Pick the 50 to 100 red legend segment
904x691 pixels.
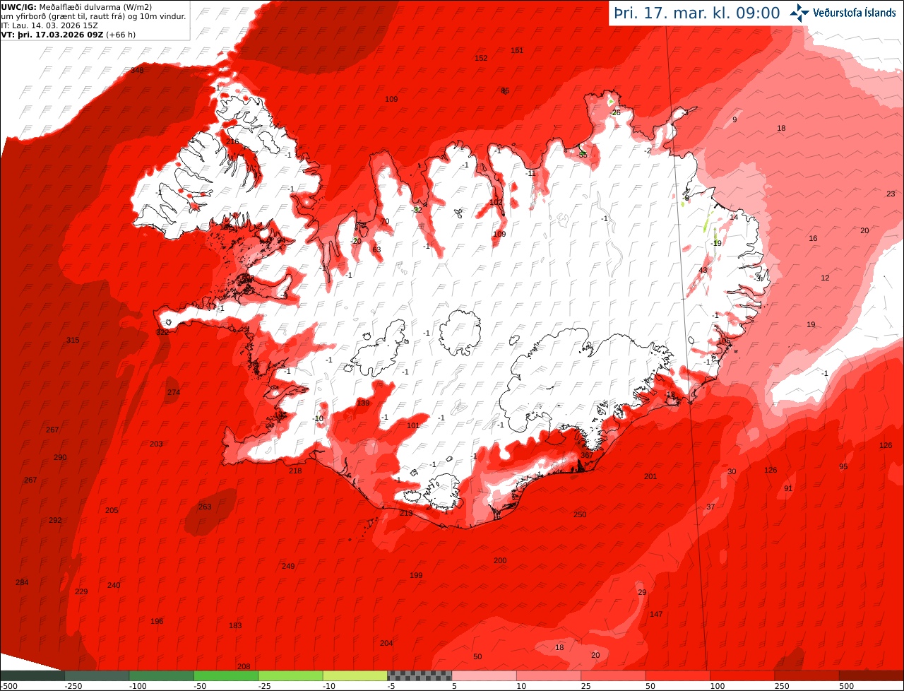click(677, 675)
